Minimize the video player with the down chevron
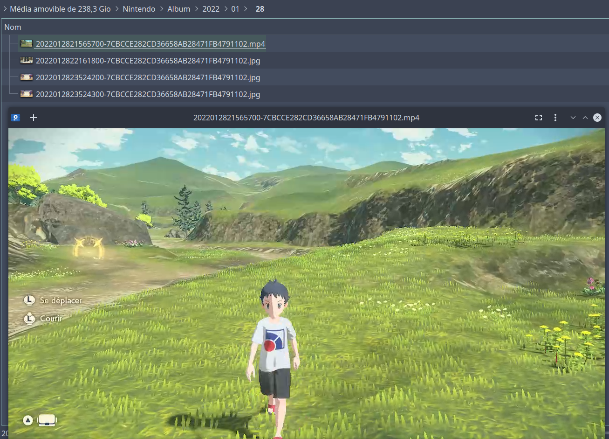The width and height of the screenshot is (609, 439). [x=573, y=118]
